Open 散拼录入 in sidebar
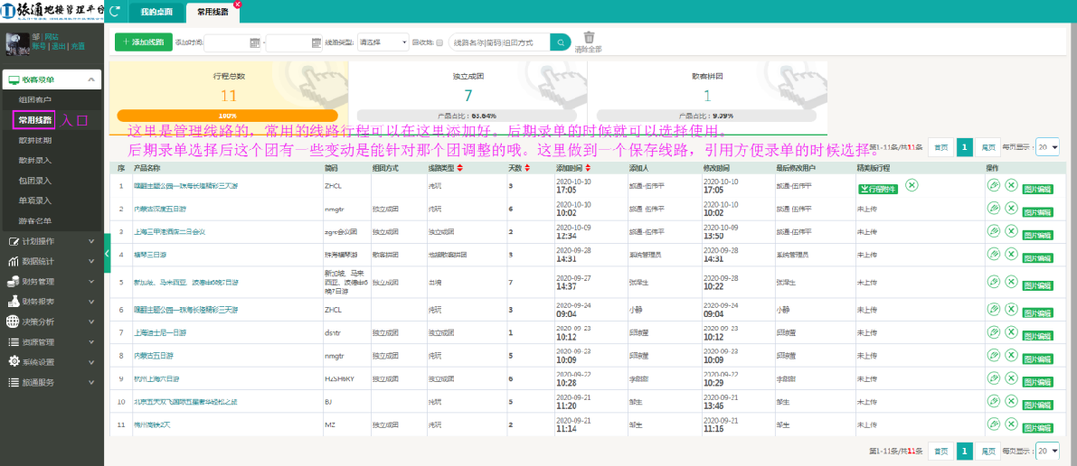 pyautogui.click(x=35, y=161)
